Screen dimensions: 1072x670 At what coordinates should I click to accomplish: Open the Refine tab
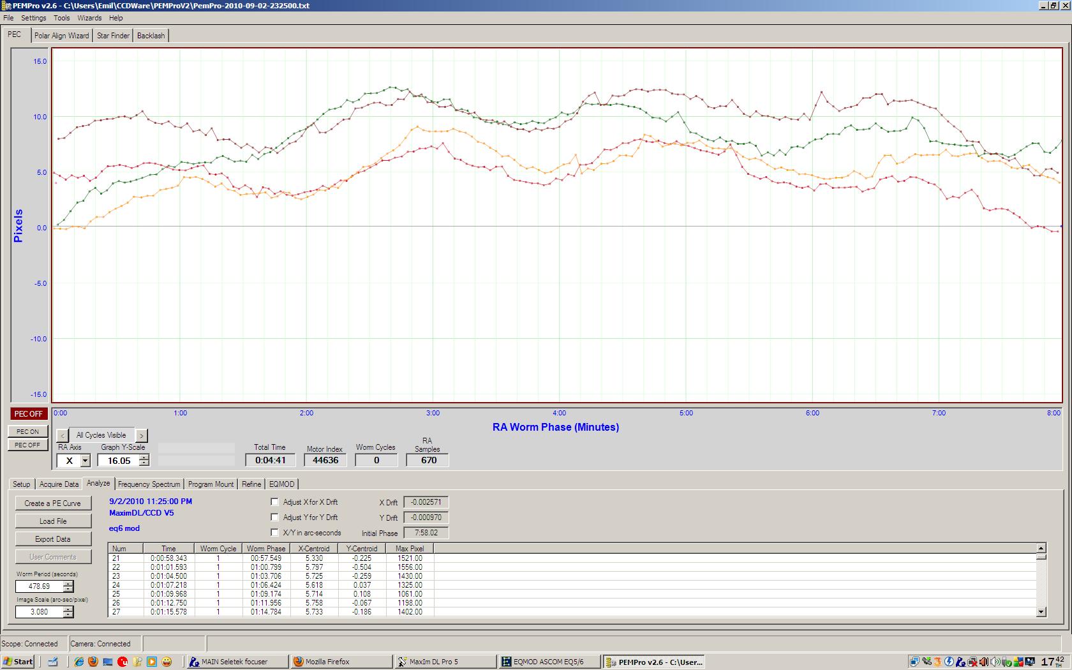(251, 484)
